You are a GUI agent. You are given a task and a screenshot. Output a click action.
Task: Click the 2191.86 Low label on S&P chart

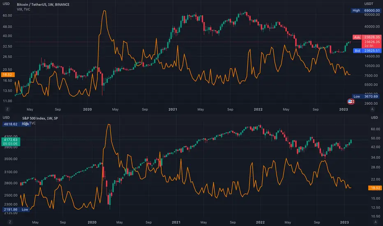(x=16, y=210)
